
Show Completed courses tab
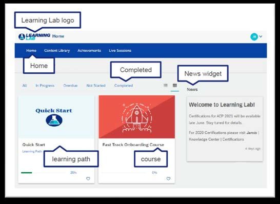point(124,86)
